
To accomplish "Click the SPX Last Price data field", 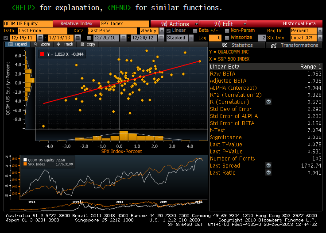I will coord(112,31).
